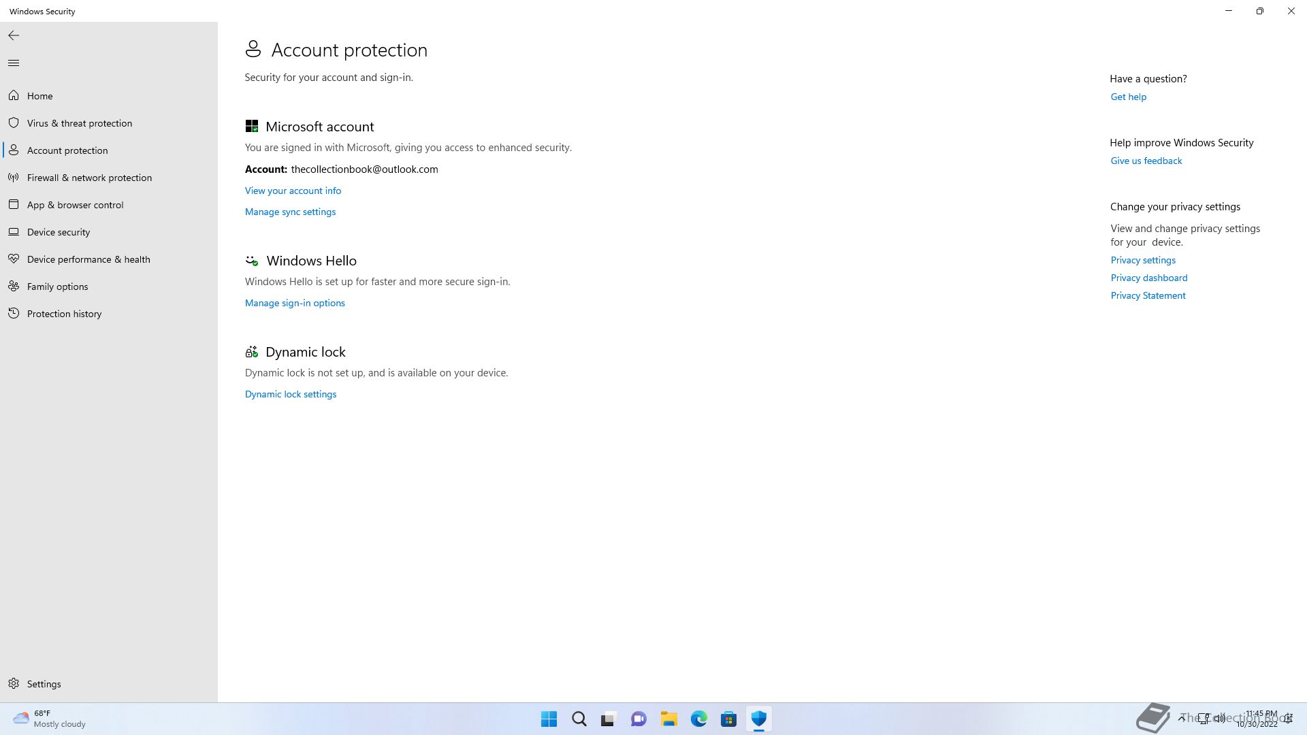Open the Windows Start menu

tap(549, 719)
